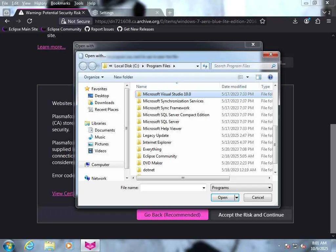Open the browser downloads icon
The width and height of the screenshot is (336, 252).
click(295, 21)
